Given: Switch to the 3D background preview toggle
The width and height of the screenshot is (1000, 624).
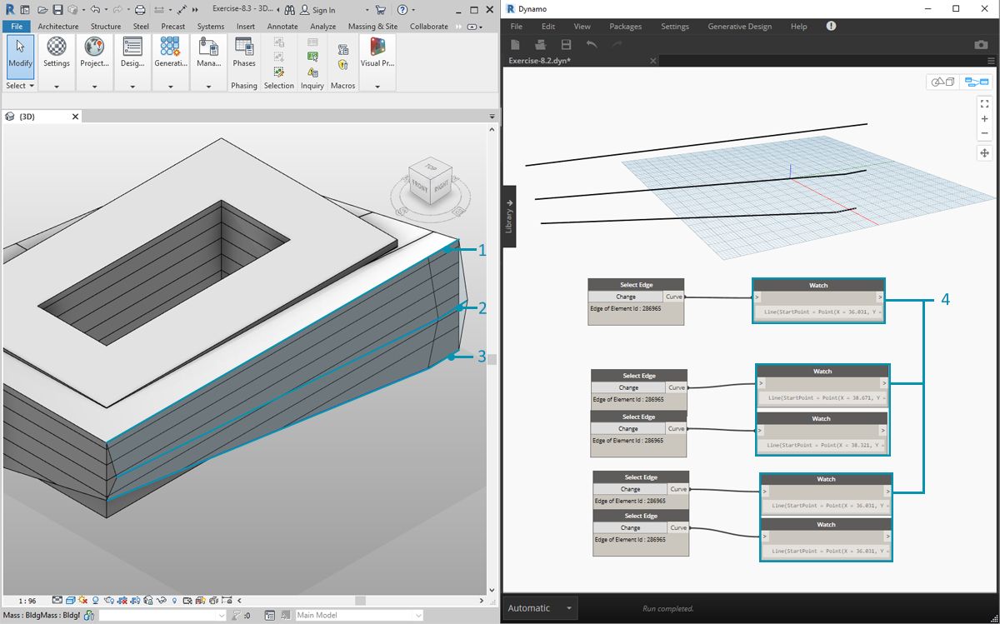Looking at the screenshot, I should (x=943, y=82).
